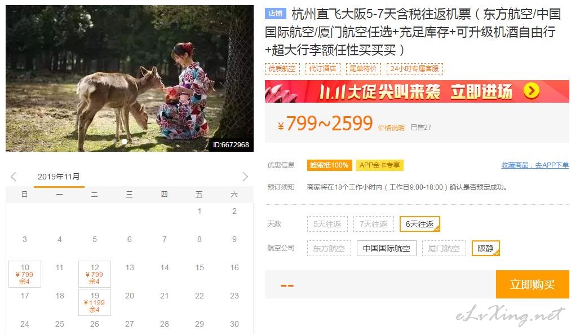The height and width of the screenshot is (334, 571).
Task: Select the 5天往返 days option
Action: pos(327,224)
